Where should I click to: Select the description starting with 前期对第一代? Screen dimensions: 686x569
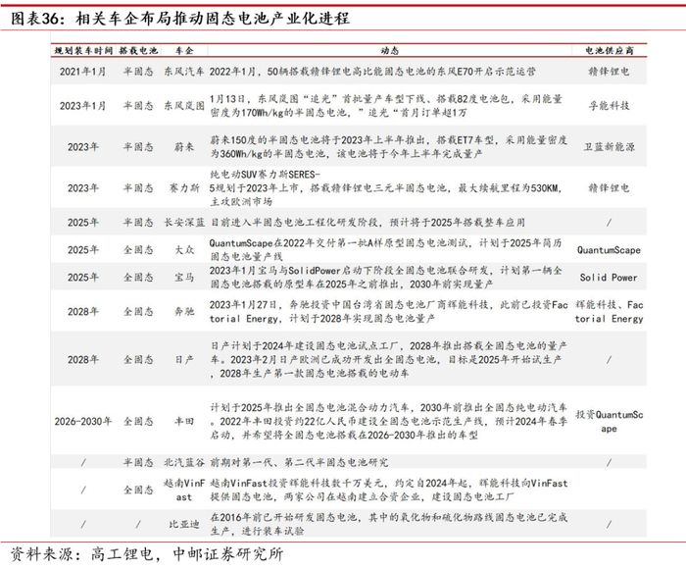[x=299, y=462]
